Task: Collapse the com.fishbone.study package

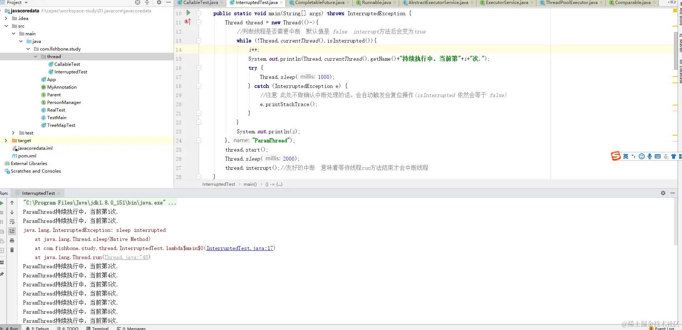Action: (28, 49)
